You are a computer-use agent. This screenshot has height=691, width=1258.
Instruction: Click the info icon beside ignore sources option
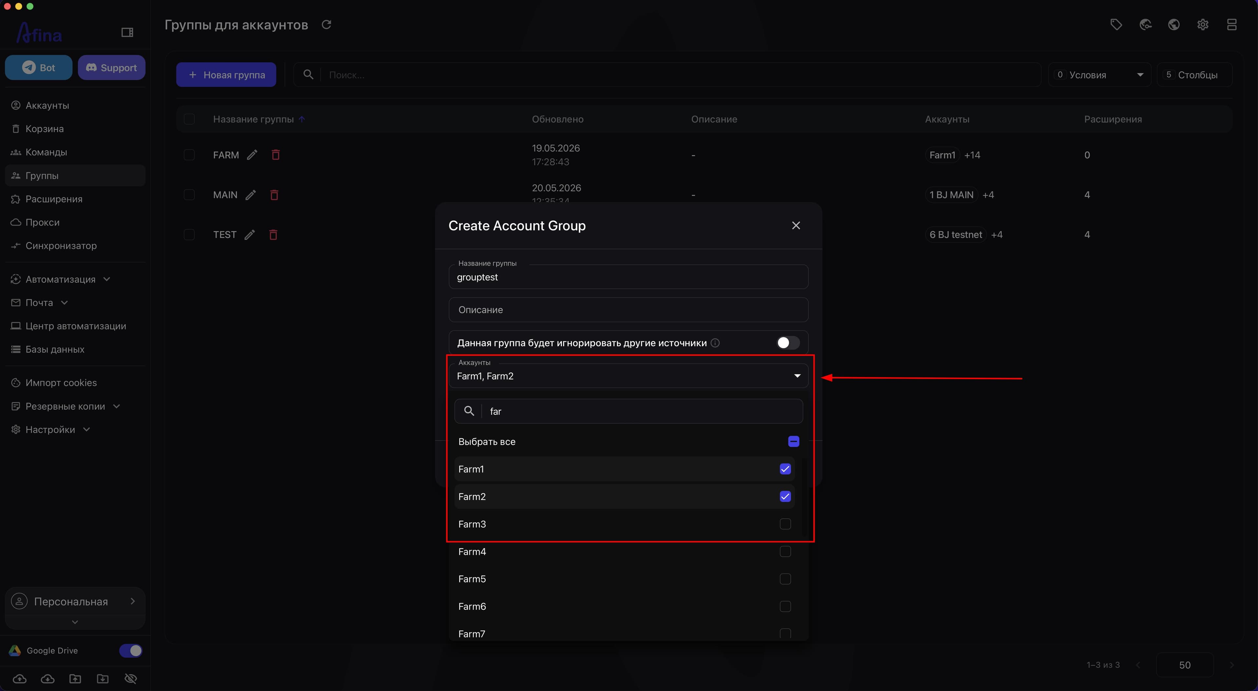[715, 343]
